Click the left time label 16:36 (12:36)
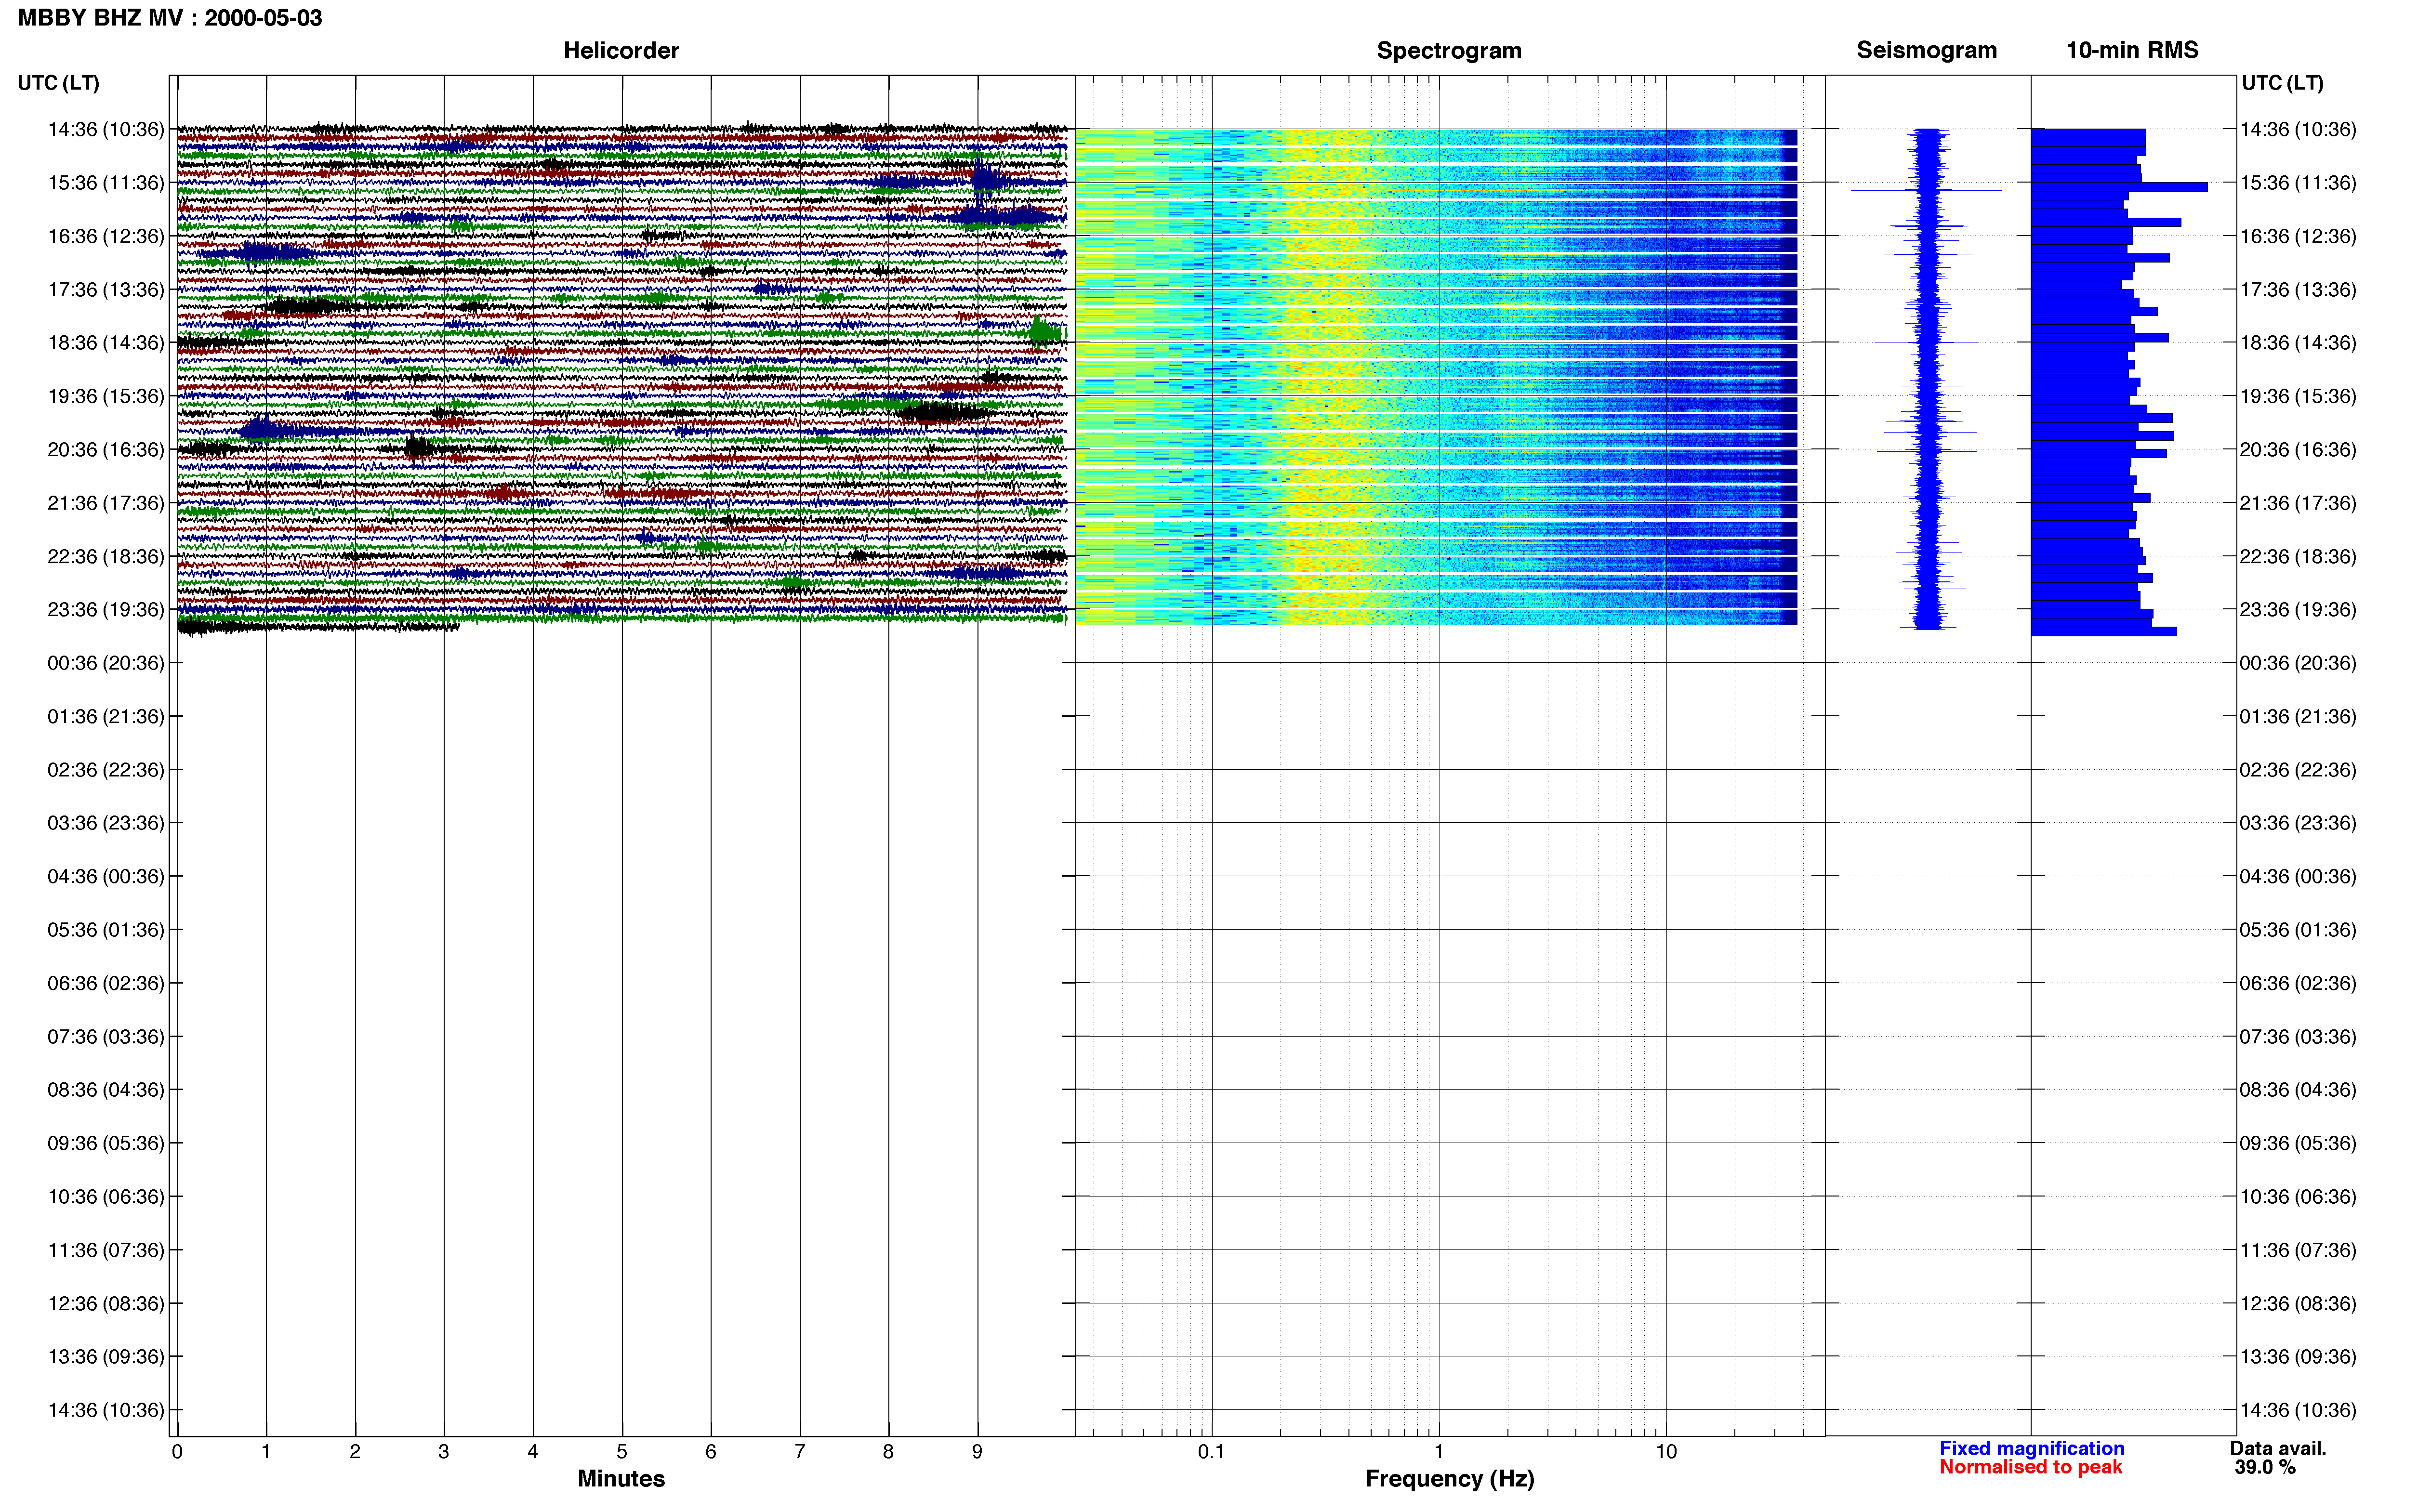Image resolution: width=2418 pixels, height=1512 pixels. point(106,236)
